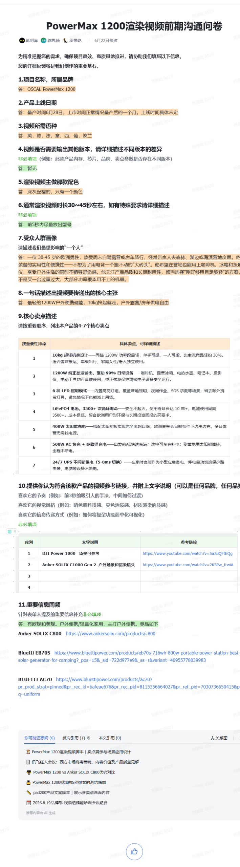Click heading 3.视频所需语种

[x=37, y=126]
